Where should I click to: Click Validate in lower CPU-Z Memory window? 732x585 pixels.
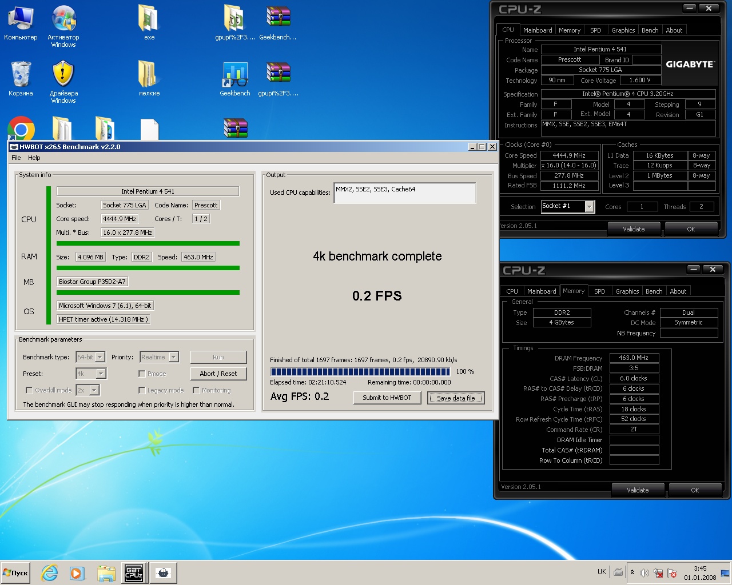[x=638, y=490]
